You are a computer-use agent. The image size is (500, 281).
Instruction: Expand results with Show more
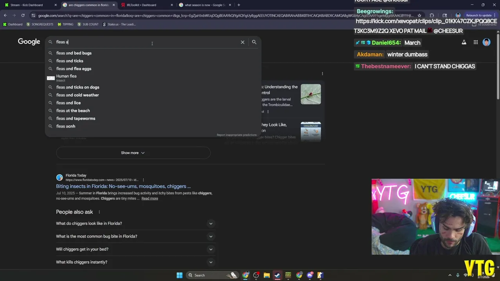[x=133, y=153]
